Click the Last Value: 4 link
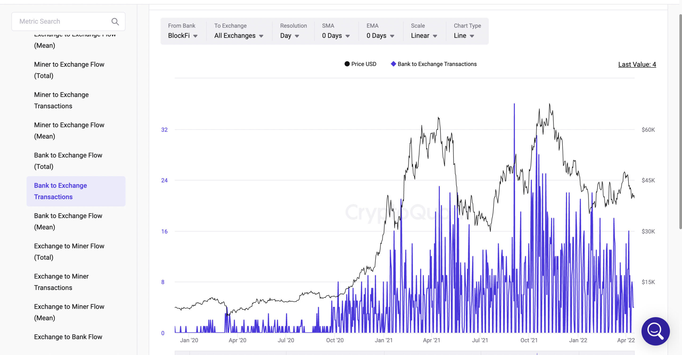This screenshot has width=682, height=355. [x=637, y=64]
